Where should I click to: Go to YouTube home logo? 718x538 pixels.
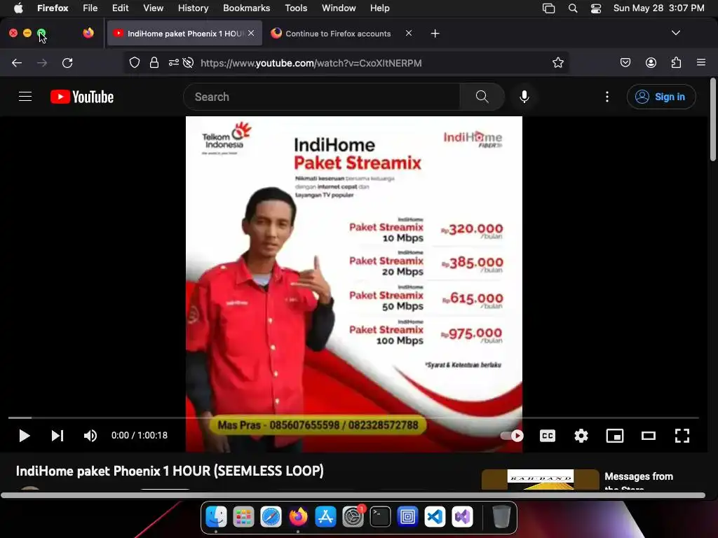click(x=82, y=97)
